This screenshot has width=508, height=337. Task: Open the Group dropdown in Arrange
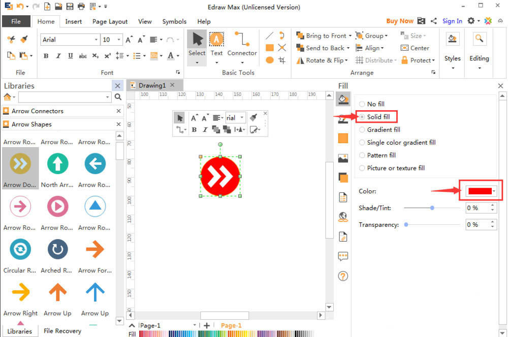point(372,36)
